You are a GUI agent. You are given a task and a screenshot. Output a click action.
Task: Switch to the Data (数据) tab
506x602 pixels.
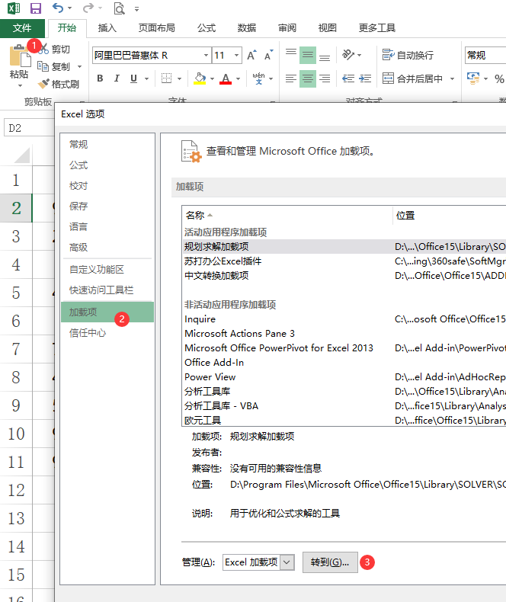246,28
